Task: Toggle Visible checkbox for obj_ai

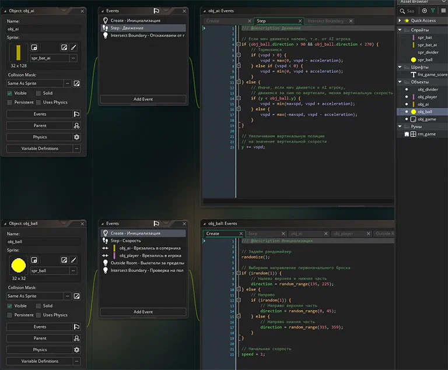Action: (10, 93)
